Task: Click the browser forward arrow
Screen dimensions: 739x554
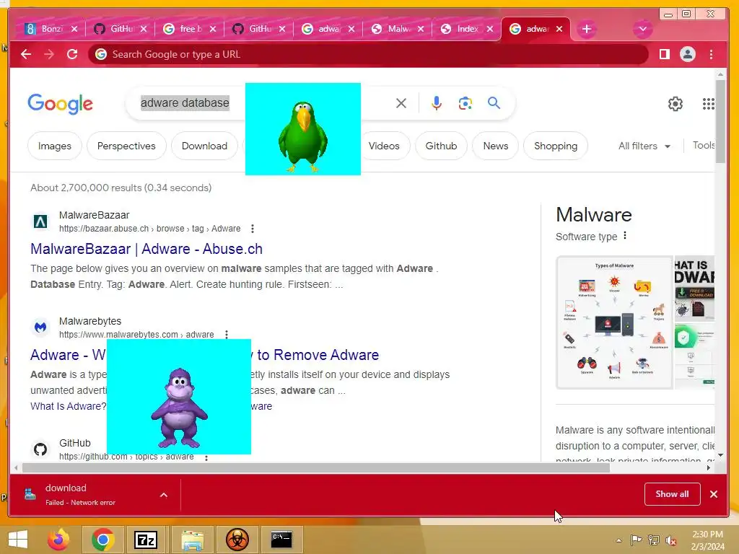Action: click(49, 54)
